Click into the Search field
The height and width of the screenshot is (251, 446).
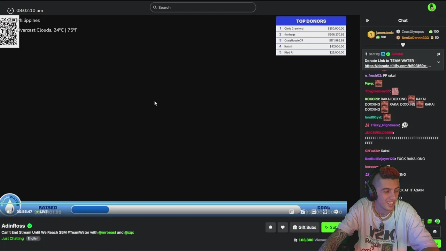coord(203,7)
